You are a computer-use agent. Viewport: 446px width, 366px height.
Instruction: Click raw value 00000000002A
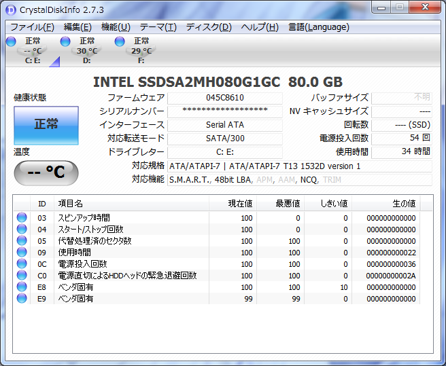coord(391,276)
